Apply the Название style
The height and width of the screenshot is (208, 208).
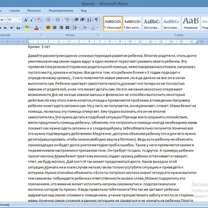[191, 24]
